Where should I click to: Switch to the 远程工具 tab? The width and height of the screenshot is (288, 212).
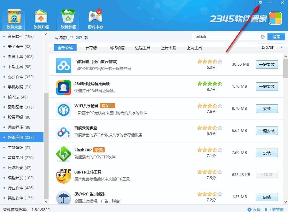[143, 48]
